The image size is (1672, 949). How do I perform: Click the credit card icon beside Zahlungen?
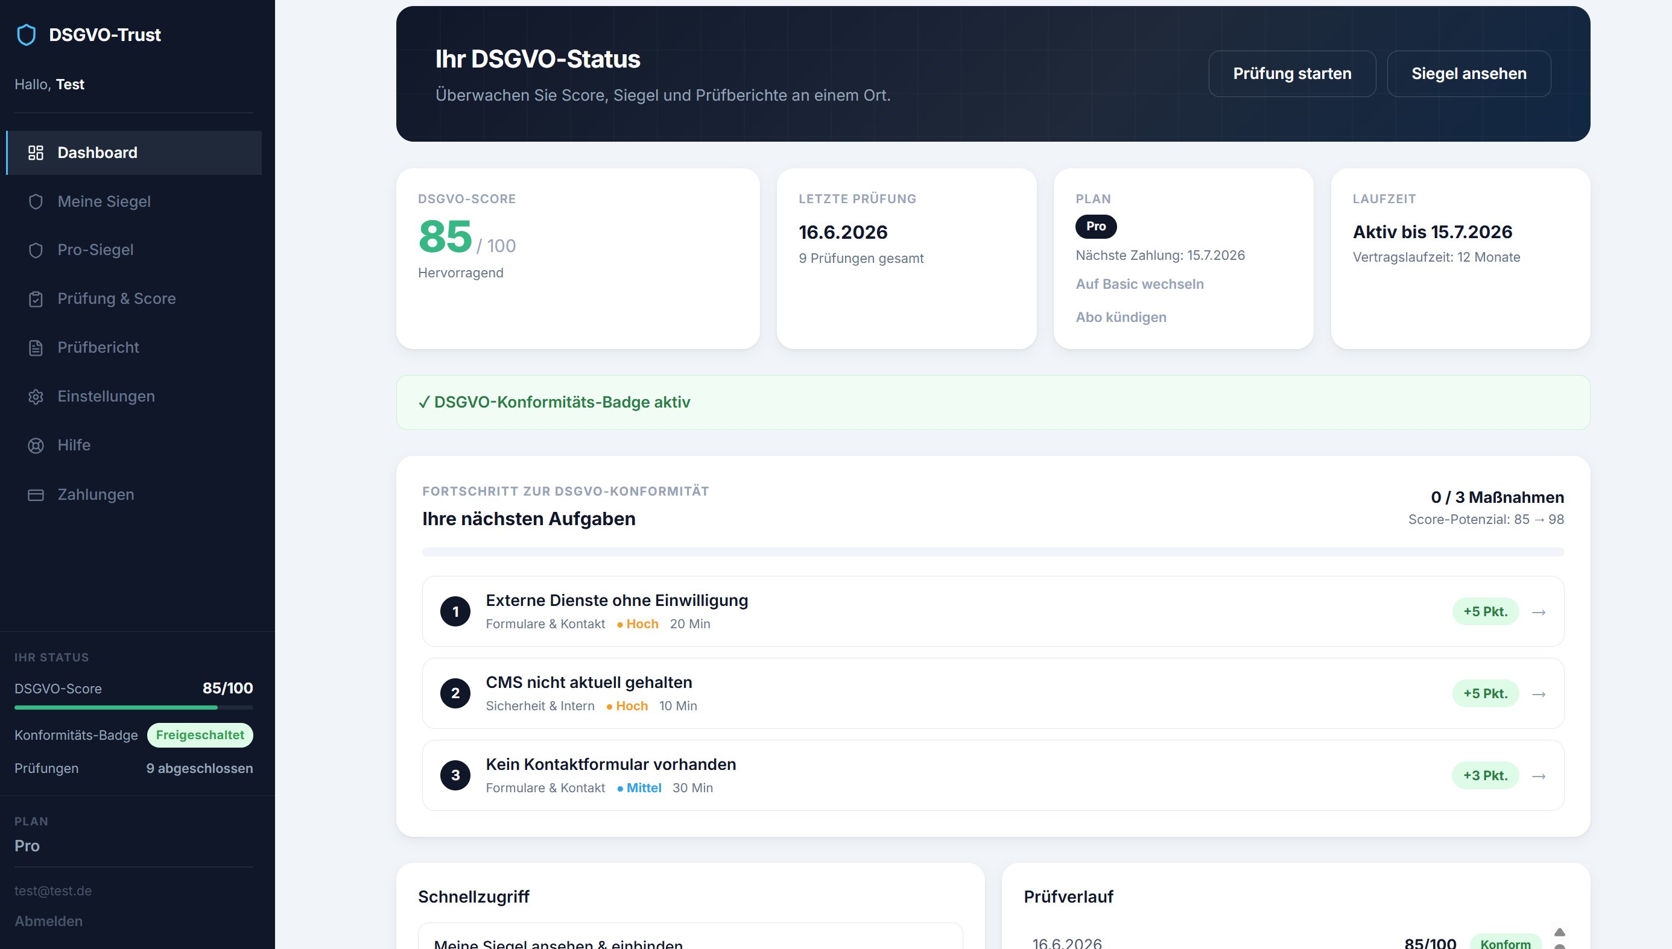[x=36, y=496]
